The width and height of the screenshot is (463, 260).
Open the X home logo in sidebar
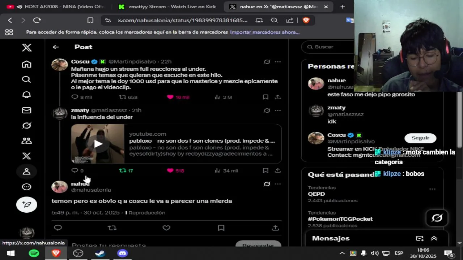[26, 47]
